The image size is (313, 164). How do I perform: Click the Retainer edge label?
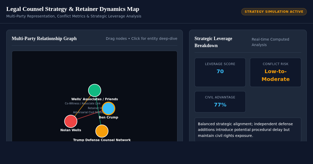pyautogui.click(x=95, y=108)
